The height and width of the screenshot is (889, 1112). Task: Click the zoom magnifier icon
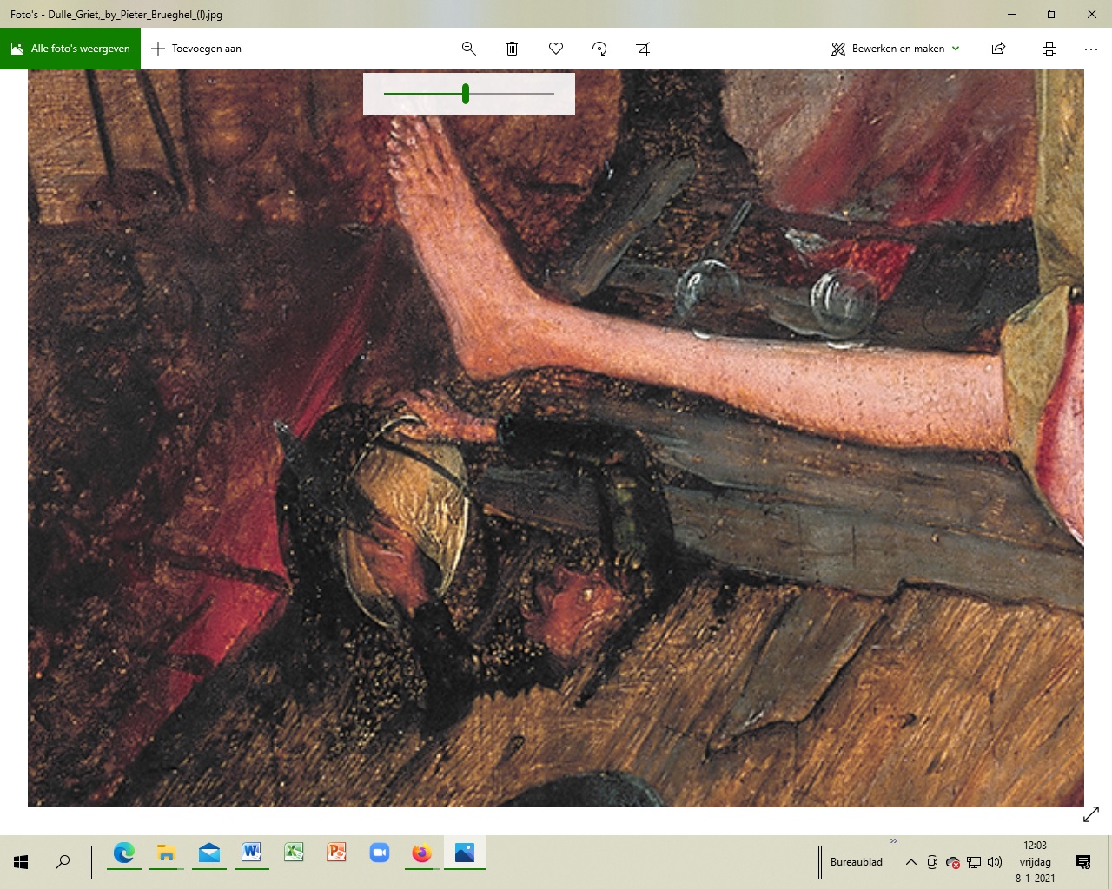[469, 49]
